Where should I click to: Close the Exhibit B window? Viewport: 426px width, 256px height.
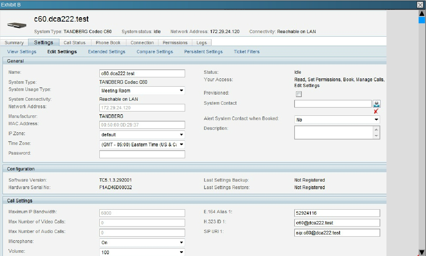coord(420,4)
